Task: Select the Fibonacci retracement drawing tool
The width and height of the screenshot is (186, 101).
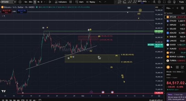Action: [124, 2]
